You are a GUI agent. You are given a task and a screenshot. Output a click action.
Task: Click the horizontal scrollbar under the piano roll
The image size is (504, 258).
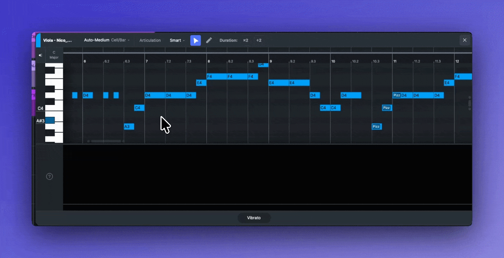click(106, 141)
